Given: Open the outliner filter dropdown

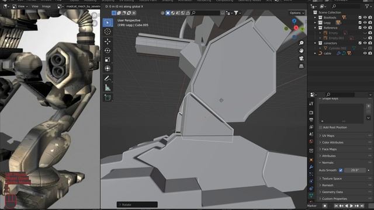Looking at the screenshot, I should pos(368,6).
